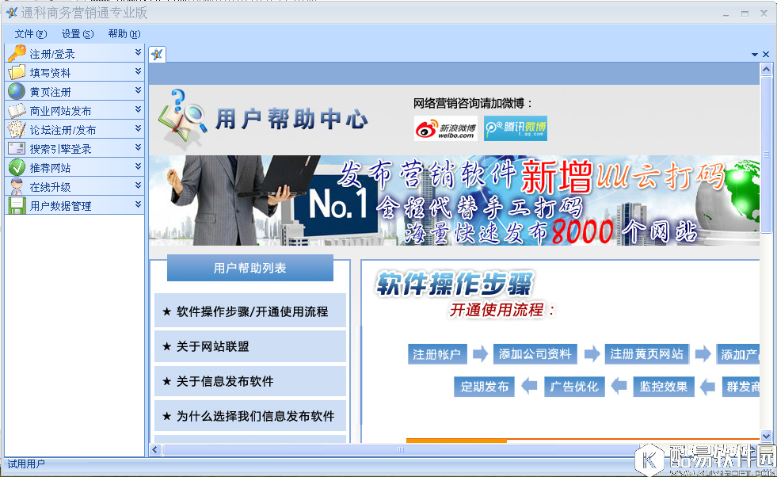
Task: Expand the 注册/登录 section chevron
Action: [136, 53]
